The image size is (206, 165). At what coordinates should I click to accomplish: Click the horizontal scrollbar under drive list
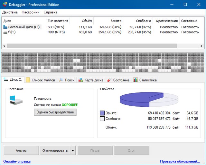pos(90,46)
